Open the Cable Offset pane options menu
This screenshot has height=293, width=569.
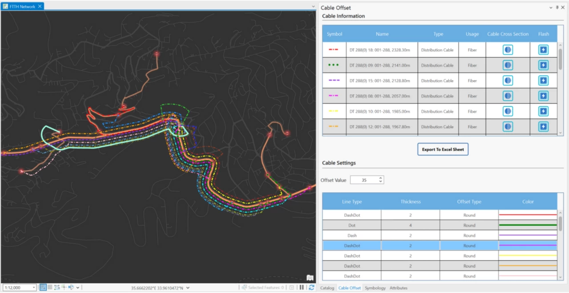tap(551, 8)
